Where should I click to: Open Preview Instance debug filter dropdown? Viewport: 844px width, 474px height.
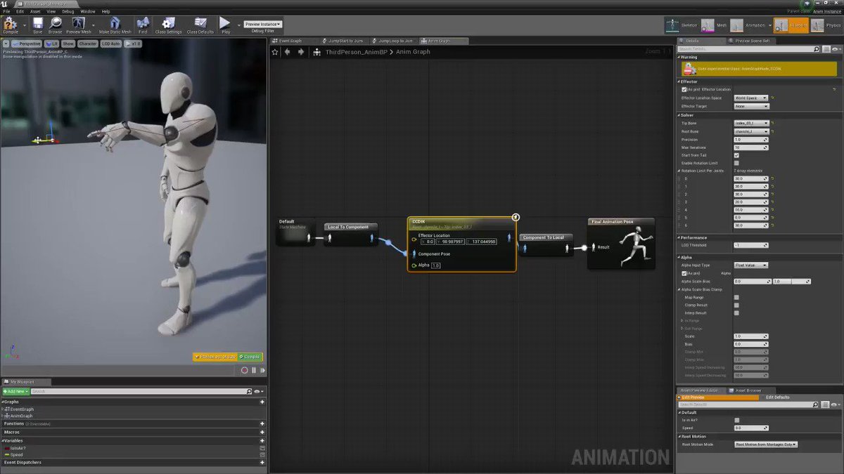(262, 24)
